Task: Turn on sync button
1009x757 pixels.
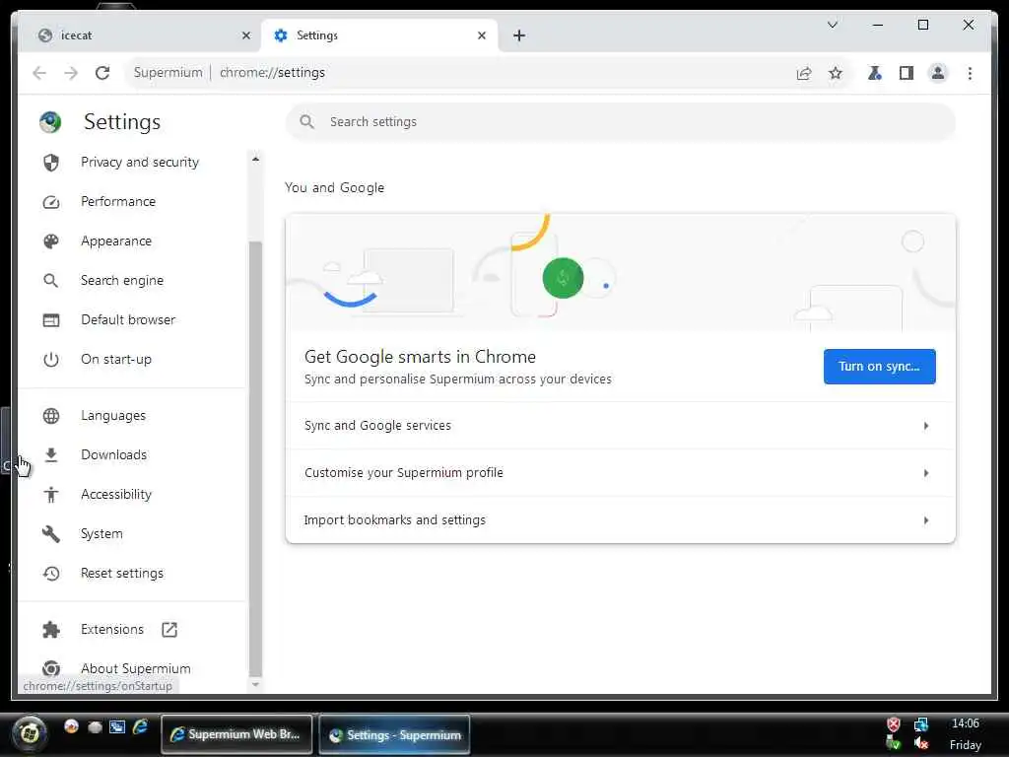Action: pos(879,367)
